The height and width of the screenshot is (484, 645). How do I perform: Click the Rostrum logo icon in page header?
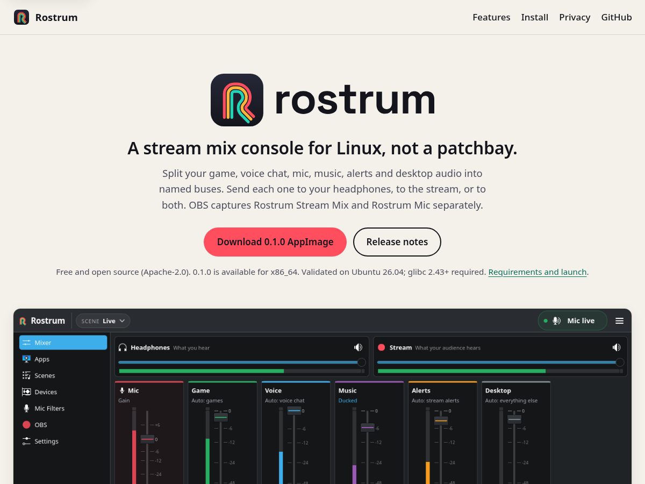coord(21,17)
